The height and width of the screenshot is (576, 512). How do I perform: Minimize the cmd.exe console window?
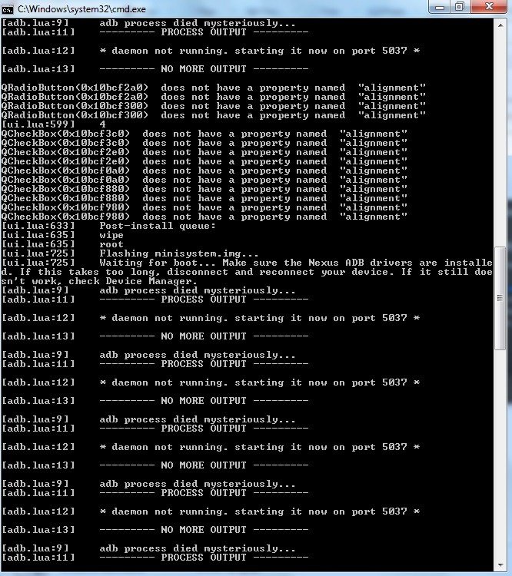(x=441, y=7)
